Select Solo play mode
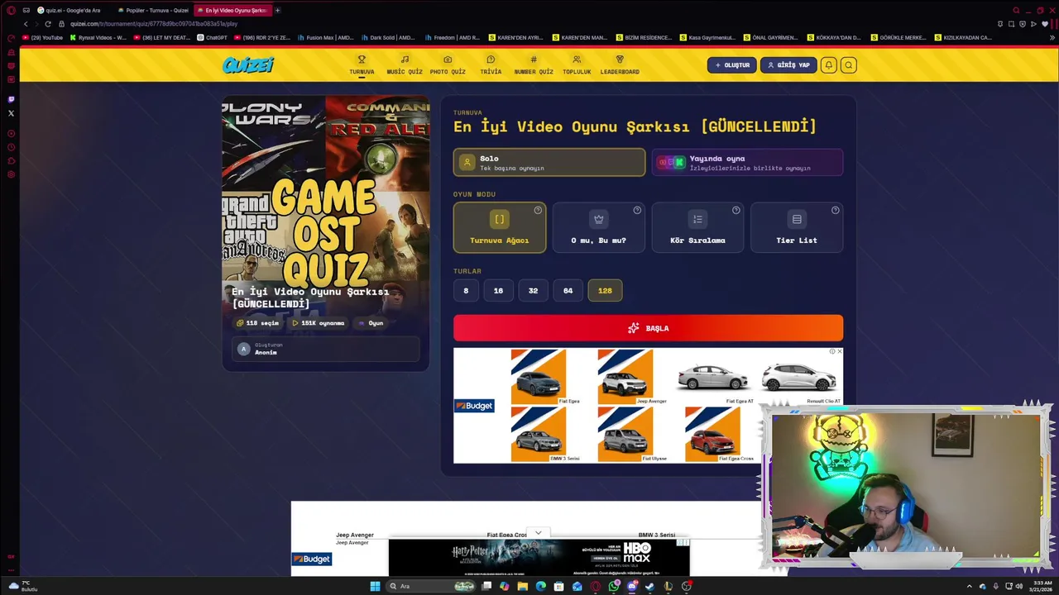The height and width of the screenshot is (595, 1059). (549, 163)
